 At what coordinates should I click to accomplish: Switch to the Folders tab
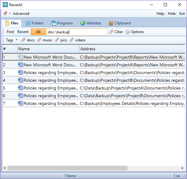point(35,23)
